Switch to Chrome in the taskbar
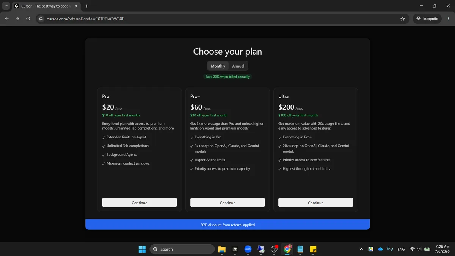 tap(287, 249)
